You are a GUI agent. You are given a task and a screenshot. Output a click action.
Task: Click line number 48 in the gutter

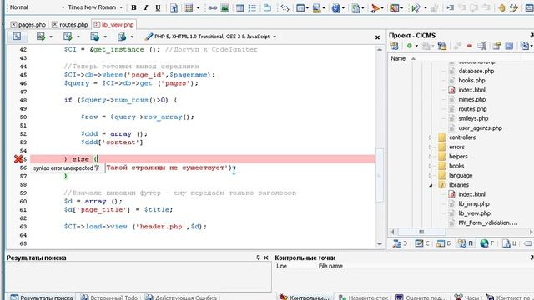coord(23,100)
